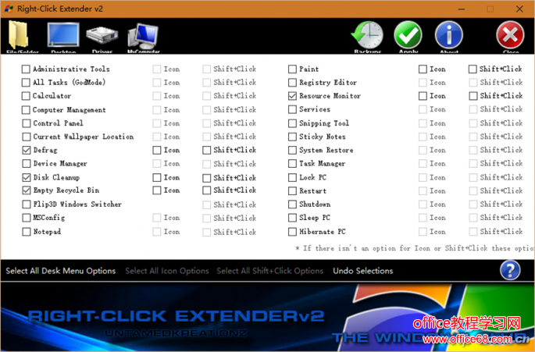Select the MyComputer section icon
This screenshot has width=535, height=352.
(143, 37)
